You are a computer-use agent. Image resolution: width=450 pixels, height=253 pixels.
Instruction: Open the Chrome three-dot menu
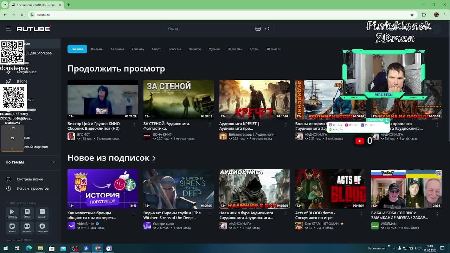[x=445, y=15]
